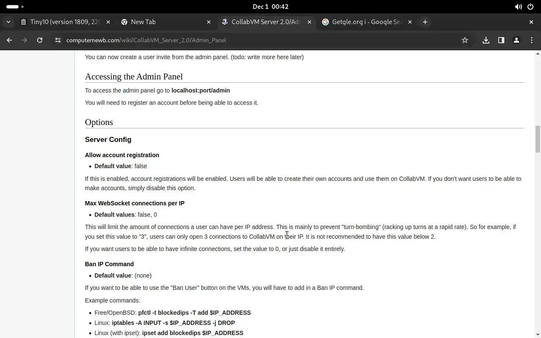Open the user profile icon
The width and height of the screenshot is (541, 338).
(516, 40)
